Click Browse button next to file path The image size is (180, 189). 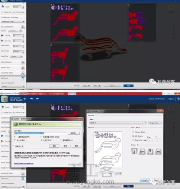pyautogui.click(x=73, y=133)
